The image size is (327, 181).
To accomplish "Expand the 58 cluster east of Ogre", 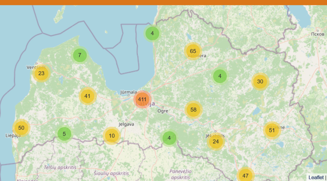I will pos(193,110).
